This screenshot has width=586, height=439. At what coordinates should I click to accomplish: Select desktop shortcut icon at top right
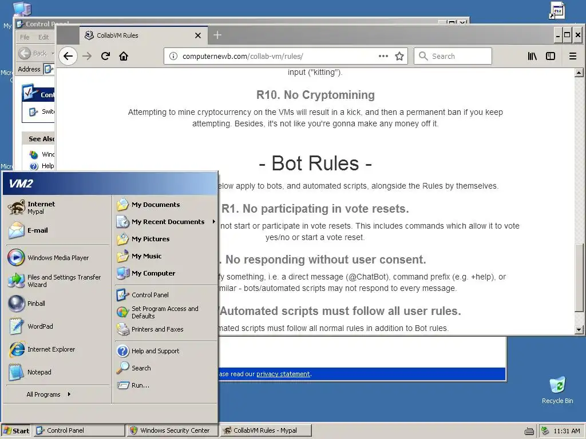pos(557,11)
